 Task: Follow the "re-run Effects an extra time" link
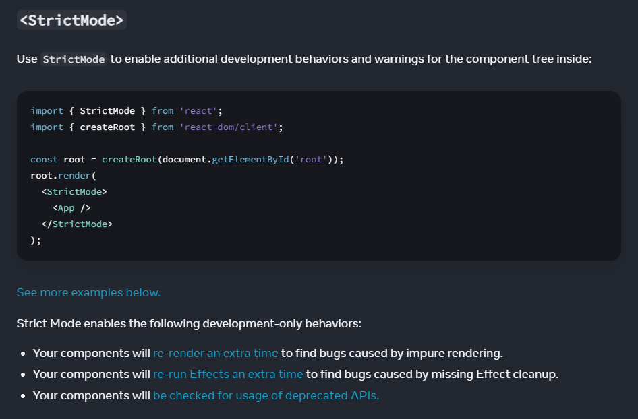click(228, 374)
